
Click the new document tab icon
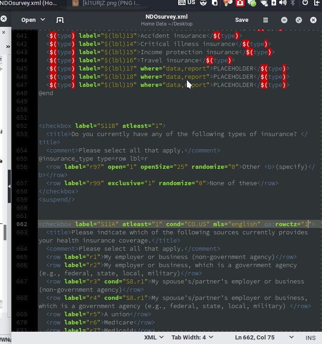60,20
